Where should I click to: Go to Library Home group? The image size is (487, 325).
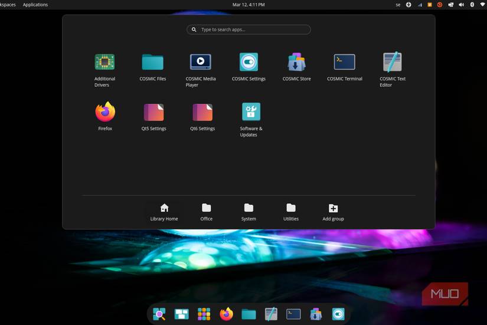point(164,212)
